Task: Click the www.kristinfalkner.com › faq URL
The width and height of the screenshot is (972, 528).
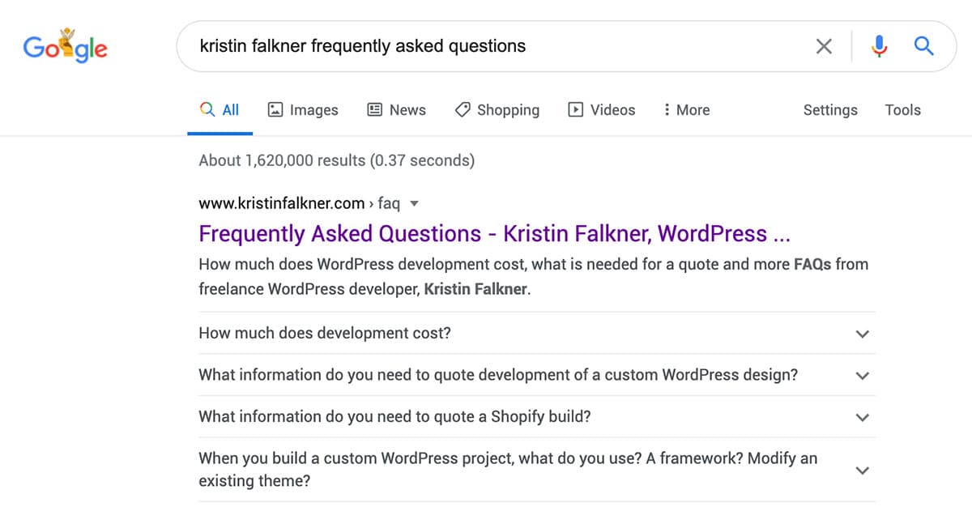Action: [x=299, y=203]
